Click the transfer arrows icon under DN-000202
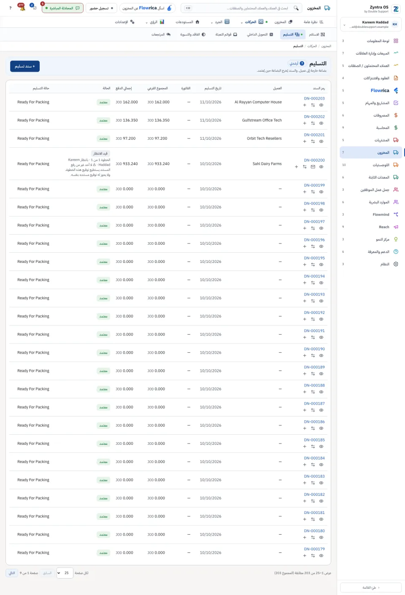The height and width of the screenshot is (595, 405). [313, 123]
